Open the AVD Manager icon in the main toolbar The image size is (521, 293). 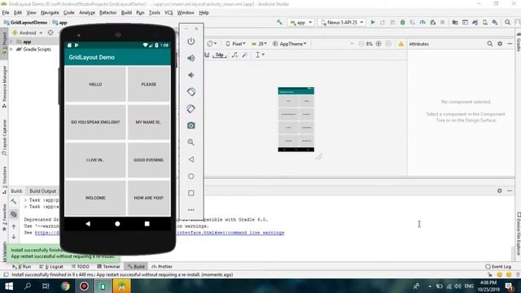point(485,22)
